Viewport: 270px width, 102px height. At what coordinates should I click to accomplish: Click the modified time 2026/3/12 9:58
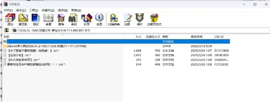pos(201,46)
